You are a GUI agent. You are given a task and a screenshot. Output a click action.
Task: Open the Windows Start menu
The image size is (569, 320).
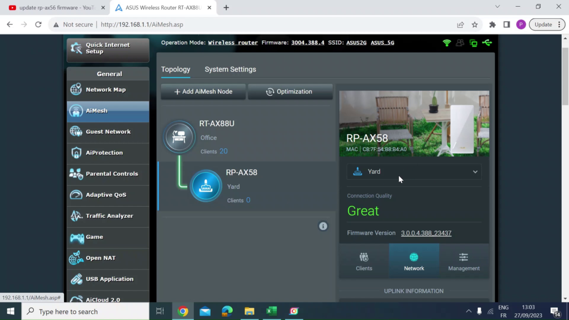pyautogui.click(x=11, y=311)
